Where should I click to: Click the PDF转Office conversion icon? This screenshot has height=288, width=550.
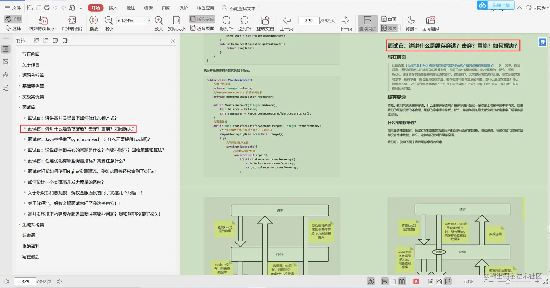(43, 21)
